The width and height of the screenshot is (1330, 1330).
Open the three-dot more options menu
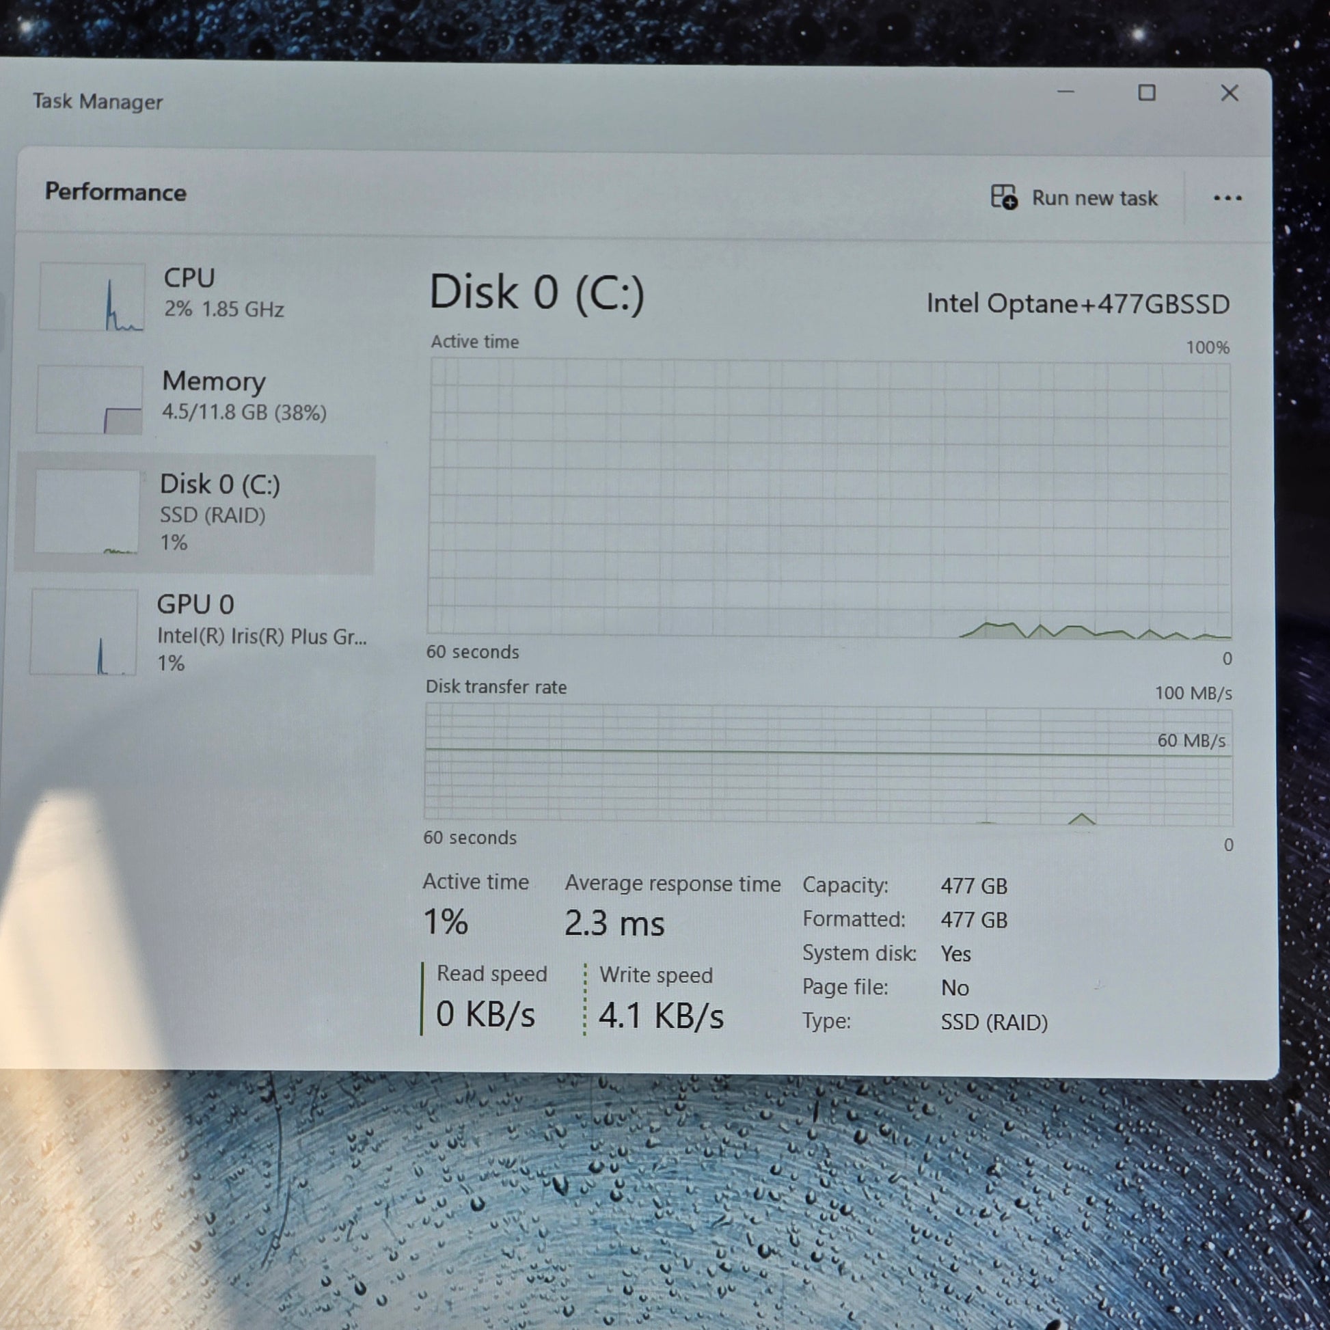1227,198
